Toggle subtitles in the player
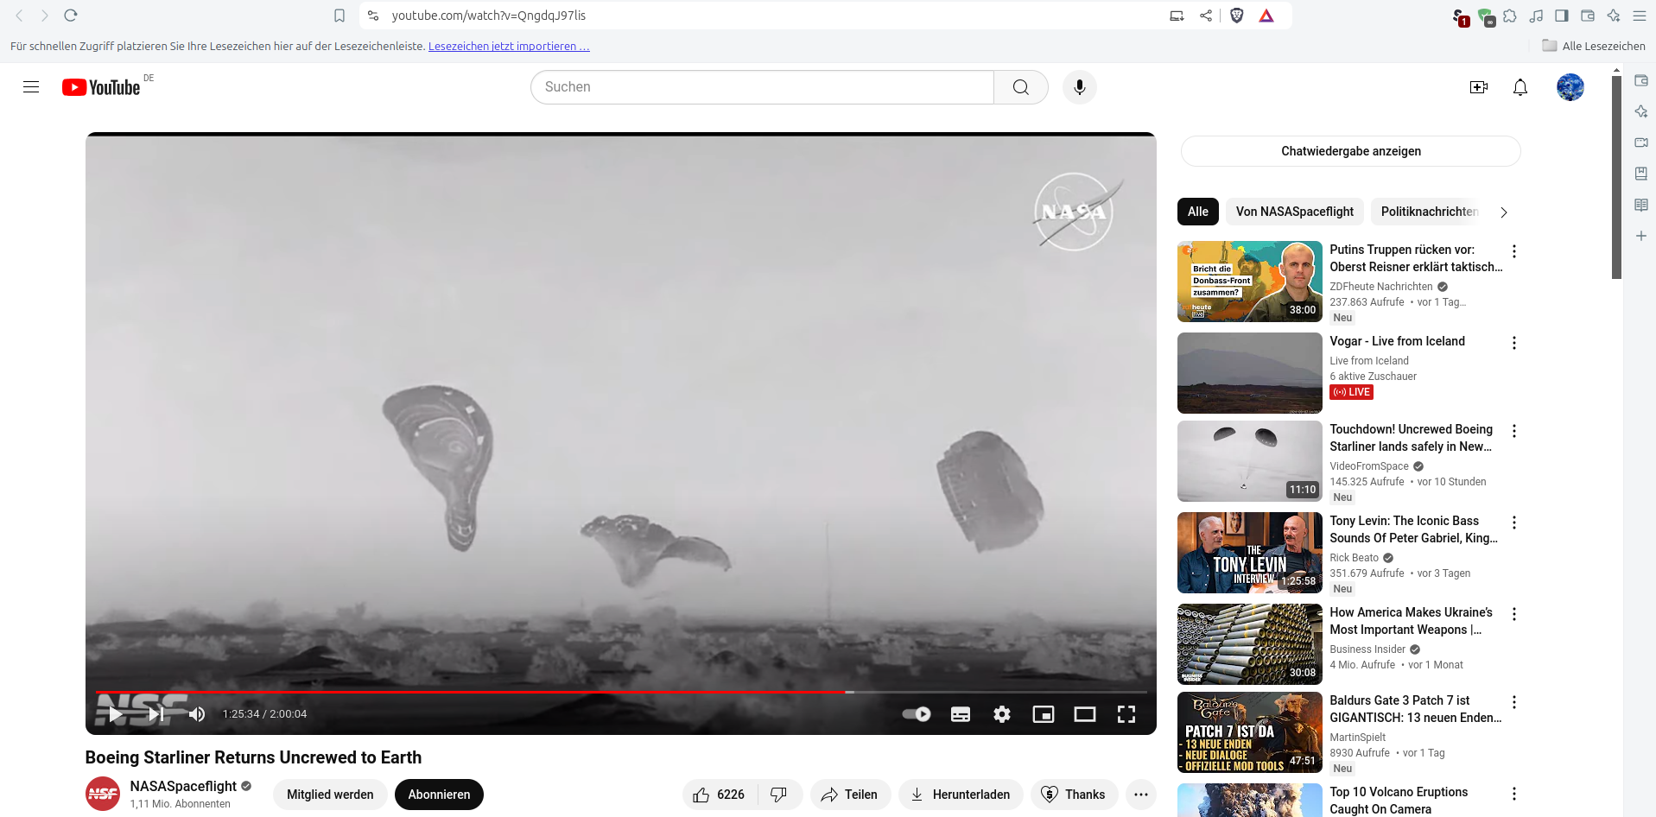The width and height of the screenshot is (1656, 817). click(x=961, y=714)
